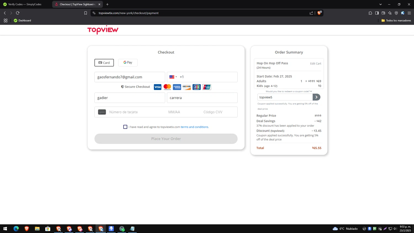414x233 pixels.
Task: Click the Total amount $65.55
Action: click(317, 148)
